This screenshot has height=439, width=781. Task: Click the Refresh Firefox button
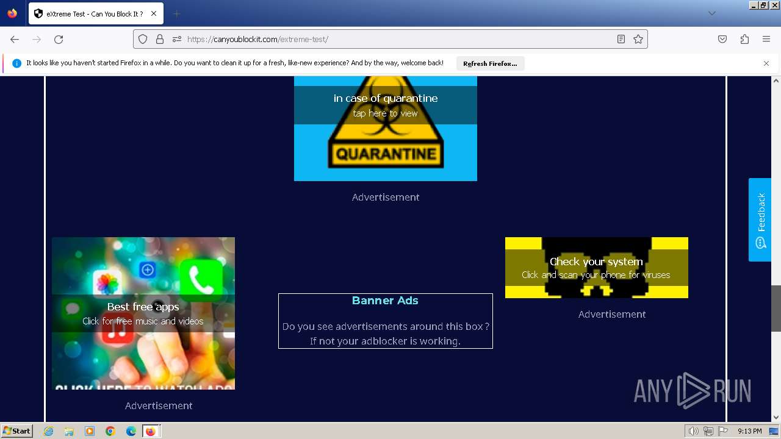(x=490, y=63)
